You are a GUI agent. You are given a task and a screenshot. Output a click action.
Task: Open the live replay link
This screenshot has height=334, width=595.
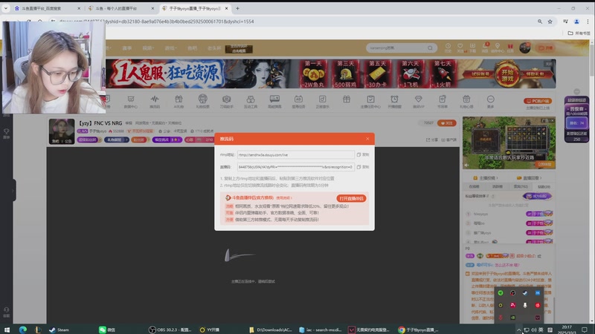click(530, 178)
